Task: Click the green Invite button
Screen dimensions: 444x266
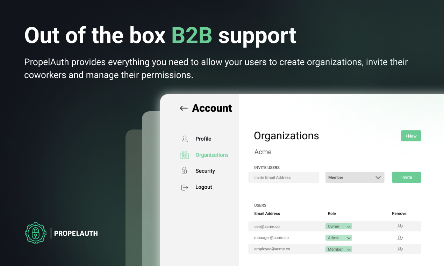Action: (x=407, y=177)
